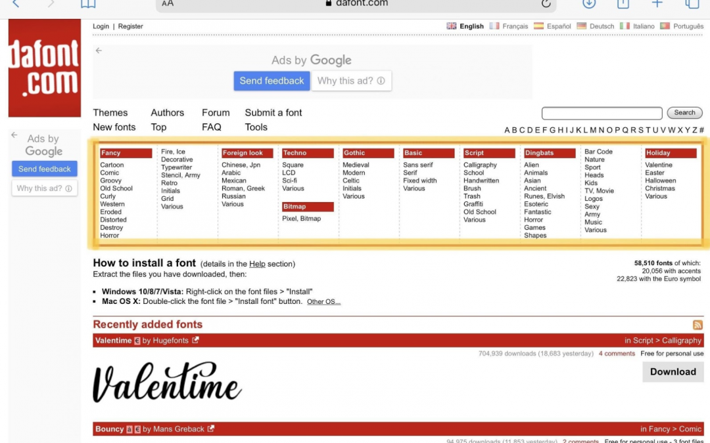The width and height of the screenshot is (710, 443).
Task: Open the Pixel, Bitmap category
Action: pos(302,219)
